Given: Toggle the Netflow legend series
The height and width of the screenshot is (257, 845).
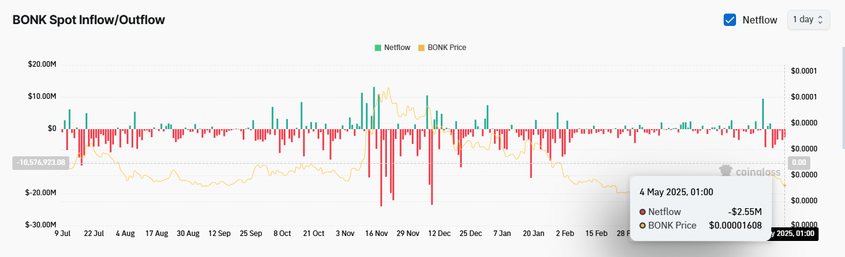Looking at the screenshot, I should 393,48.
